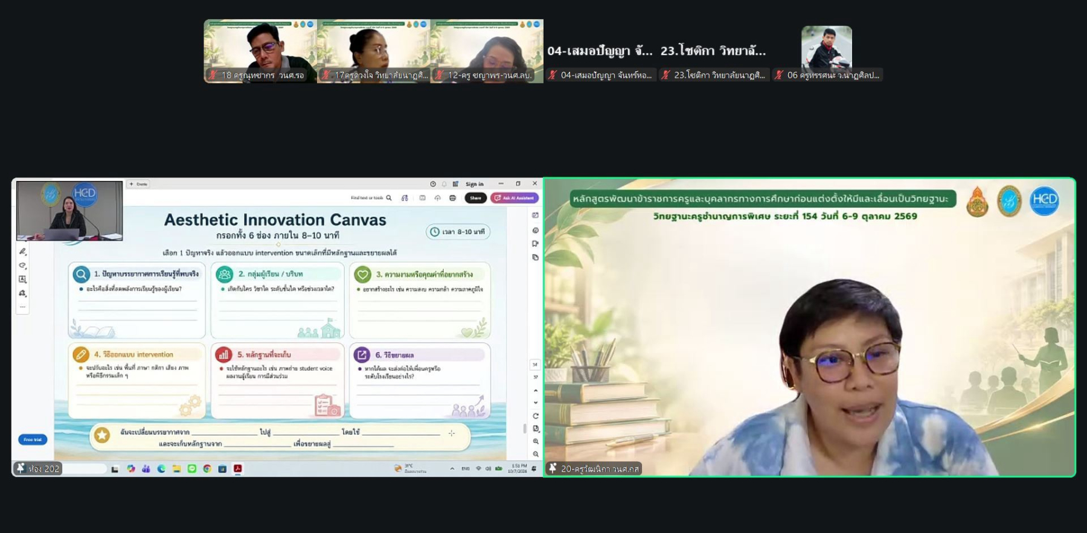Expand hidden system tray icons chevron
This screenshot has height=533, width=1087.
[452, 468]
